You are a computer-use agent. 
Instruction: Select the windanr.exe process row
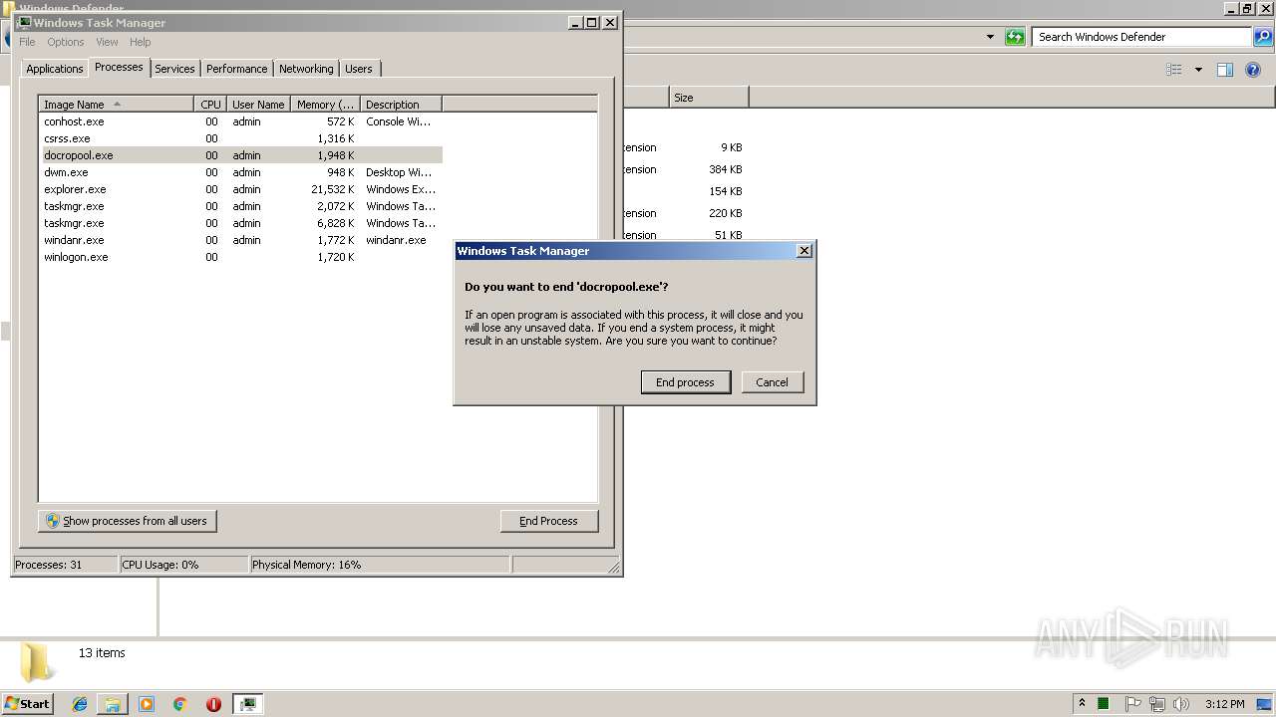pyautogui.click(x=240, y=240)
